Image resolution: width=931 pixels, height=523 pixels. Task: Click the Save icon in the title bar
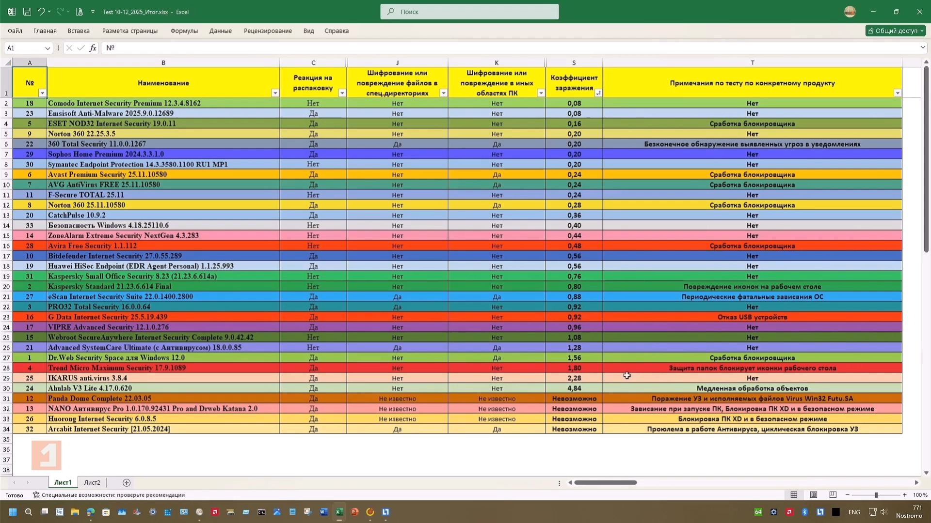[x=27, y=12]
